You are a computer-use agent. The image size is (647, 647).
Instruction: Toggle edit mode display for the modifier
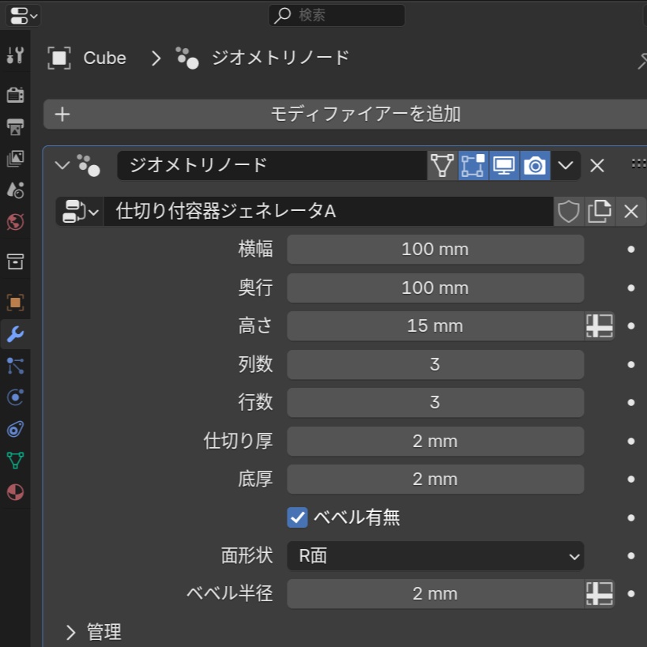click(x=472, y=165)
